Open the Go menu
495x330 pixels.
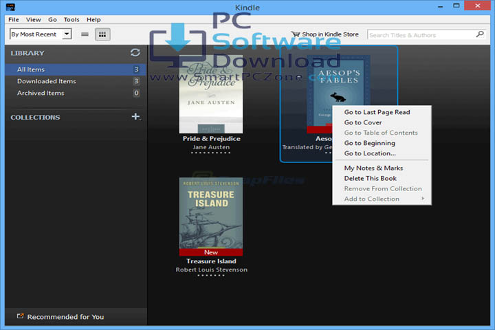click(x=52, y=19)
